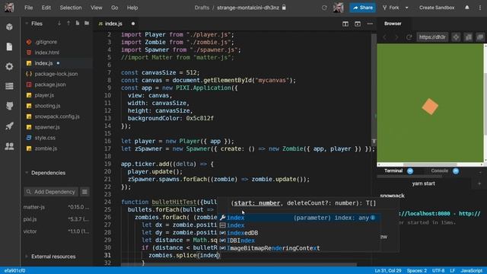Screen dimensions: 487x274
Task: Click the browser forward arrow
Action: coord(396,37)
